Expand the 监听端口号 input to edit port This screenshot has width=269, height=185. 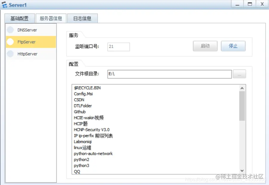[119, 47]
